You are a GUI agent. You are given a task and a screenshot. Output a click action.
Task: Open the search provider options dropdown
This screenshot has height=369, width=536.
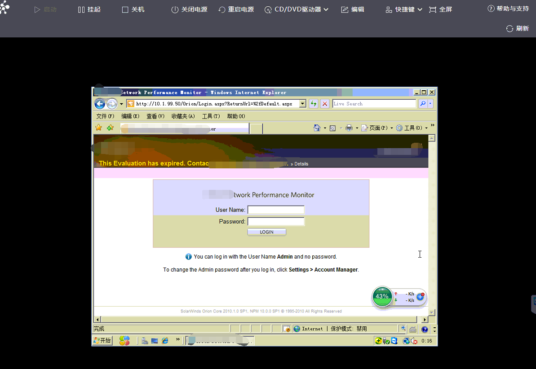coord(430,104)
